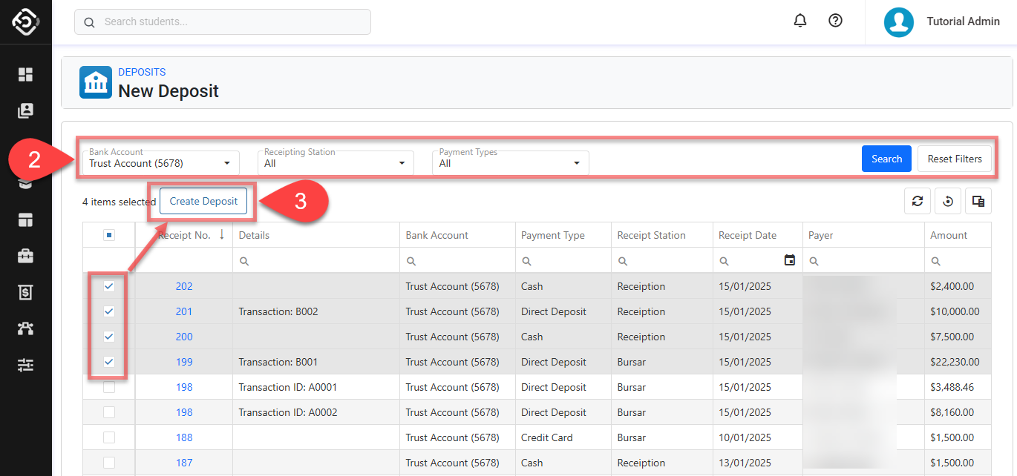
Task: Open the dashboard icon in sidebar
Action: click(26, 74)
